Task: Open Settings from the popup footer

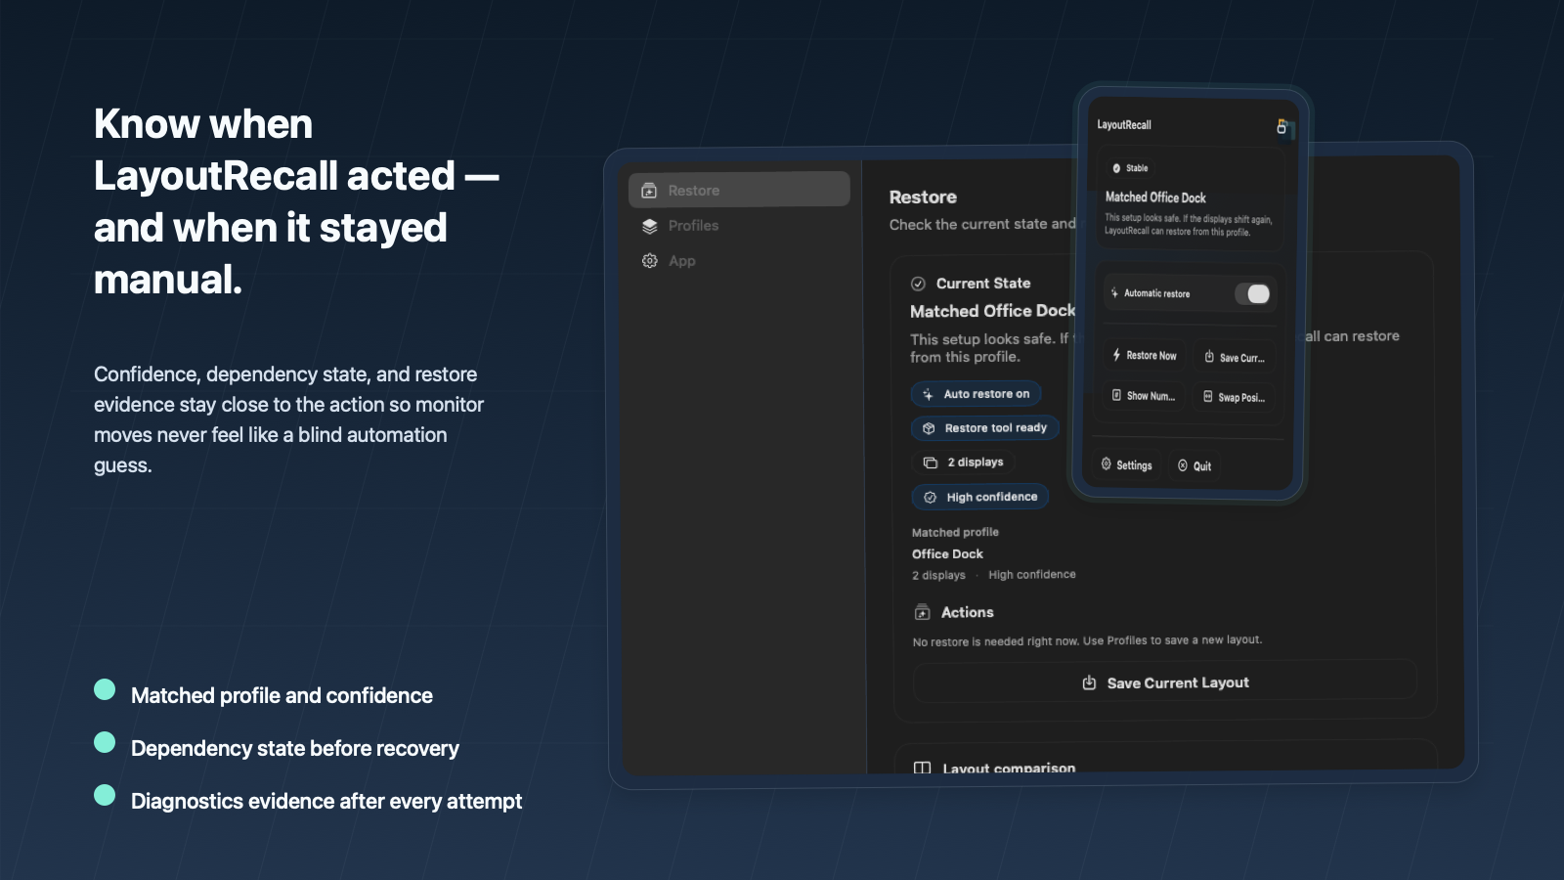Action: (x=1126, y=465)
